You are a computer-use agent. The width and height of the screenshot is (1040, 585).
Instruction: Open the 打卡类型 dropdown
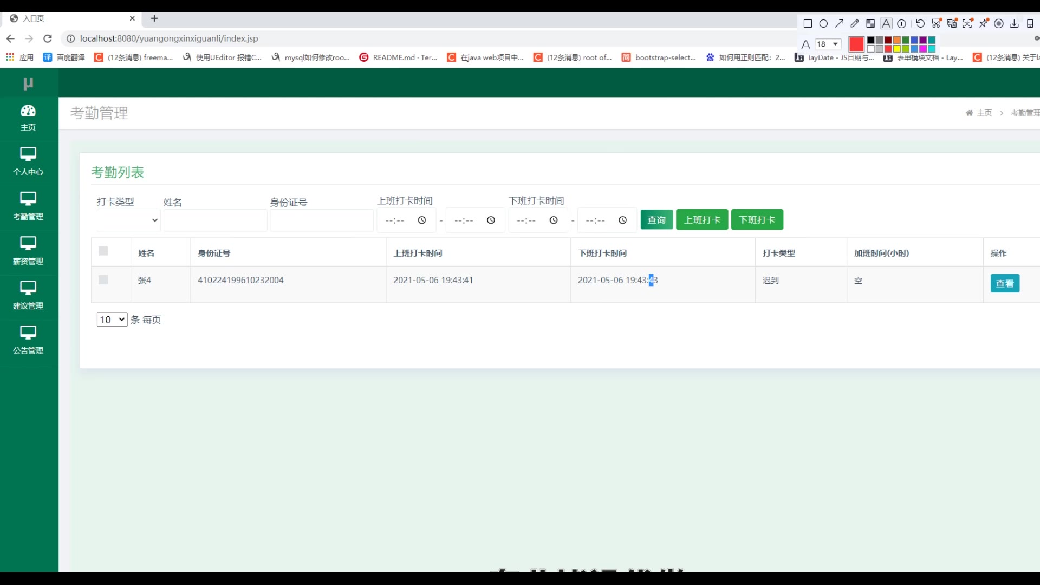128,220
